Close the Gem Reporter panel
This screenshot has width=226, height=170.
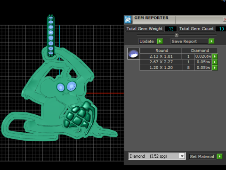pos(225,19)
